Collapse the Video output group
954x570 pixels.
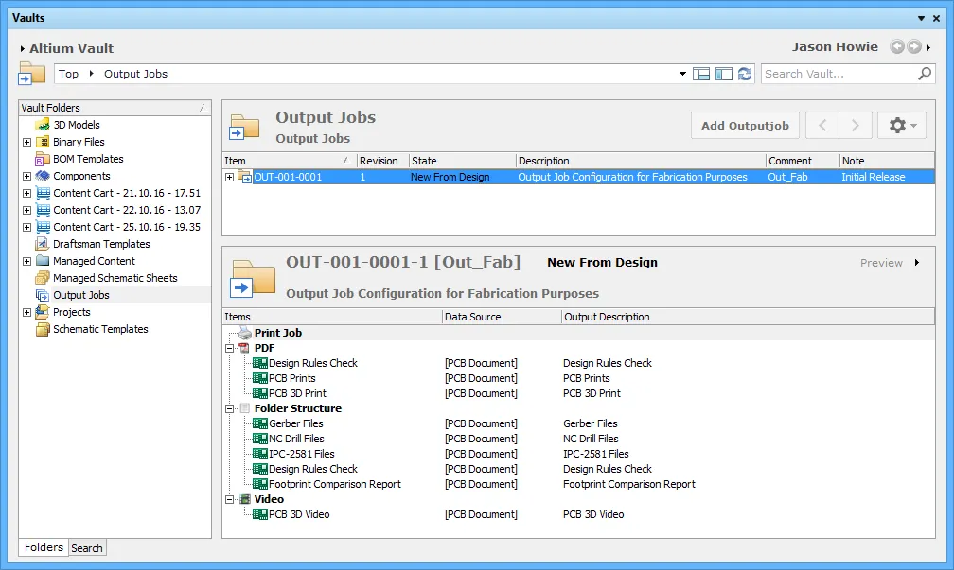pyautogui.click(x=229, y=499)
